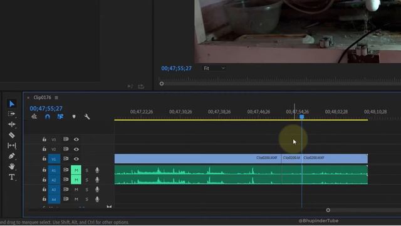The width and height of the screenshot is (401, 226).
Task: Select the Slip tool
Action: [x=12, y=146]
